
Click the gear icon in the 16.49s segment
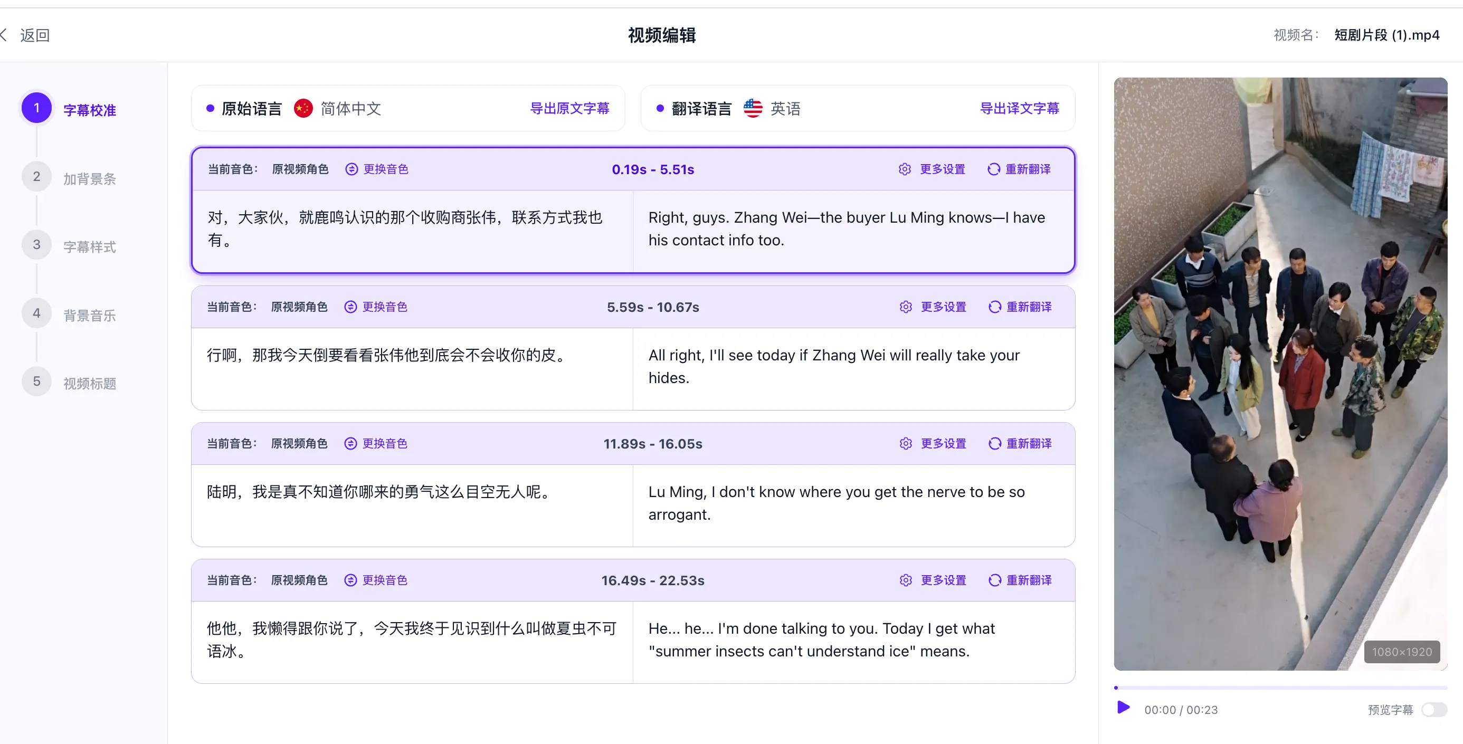(x=906, y=580)
